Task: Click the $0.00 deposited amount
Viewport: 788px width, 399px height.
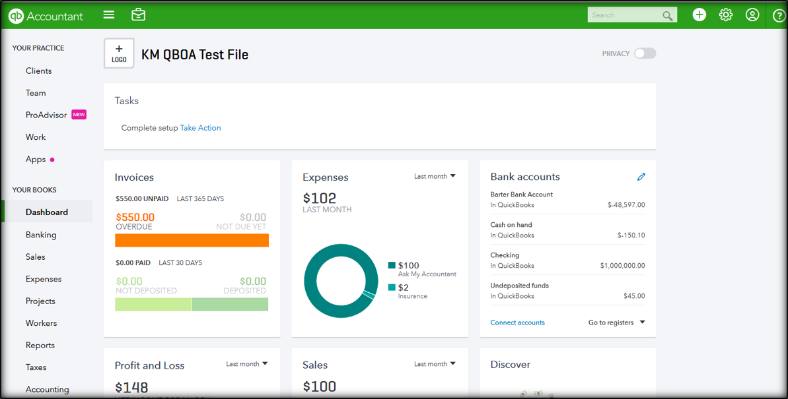Action: [253, 281]
